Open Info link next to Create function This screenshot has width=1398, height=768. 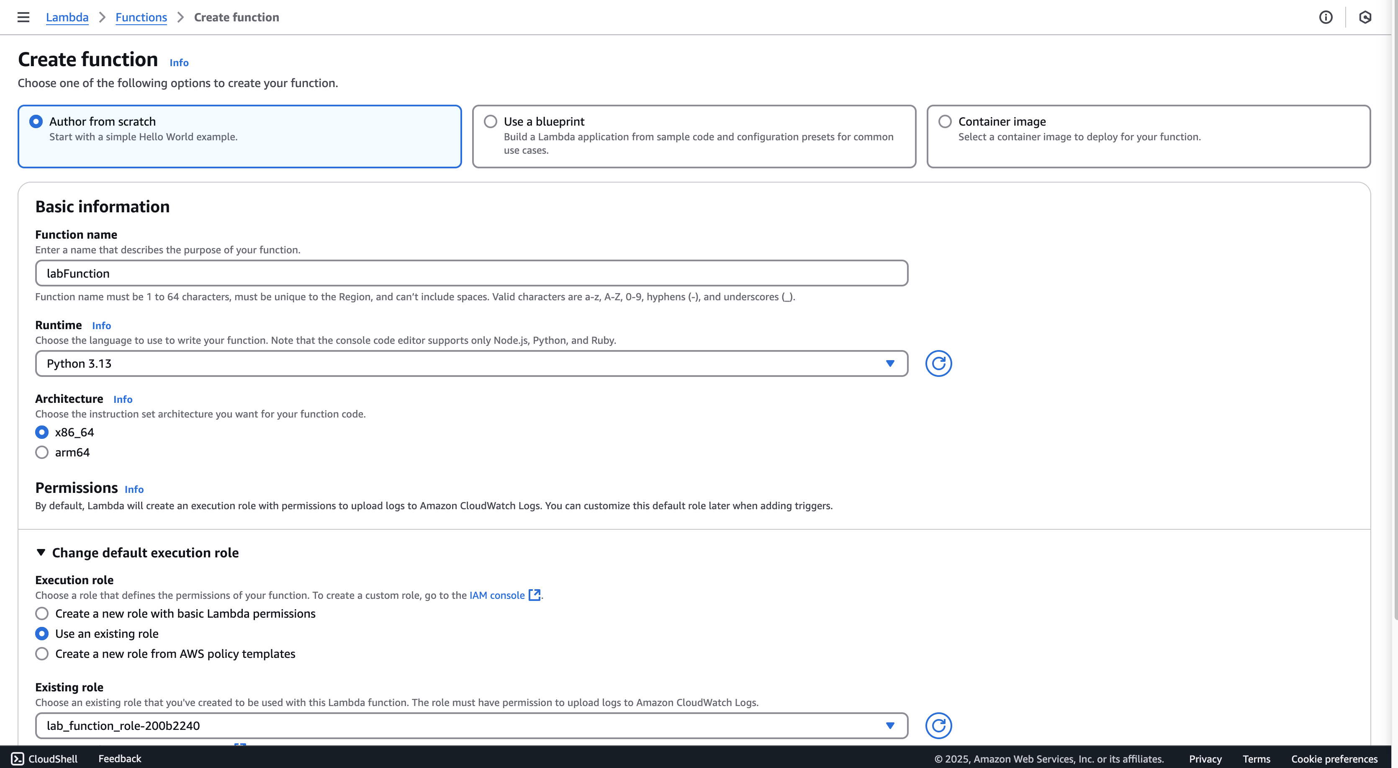(179, 62)
